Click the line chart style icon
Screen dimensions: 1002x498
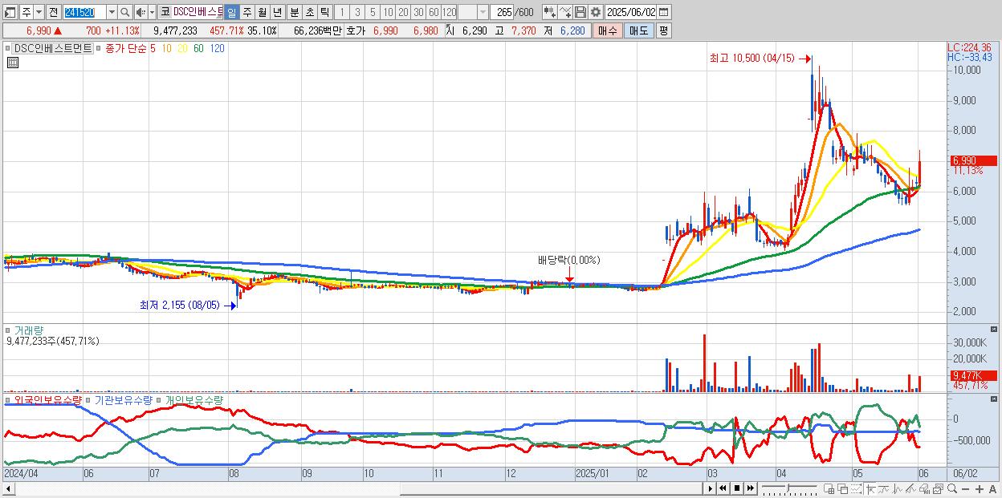pyautogui.click(x=884, y=488)
